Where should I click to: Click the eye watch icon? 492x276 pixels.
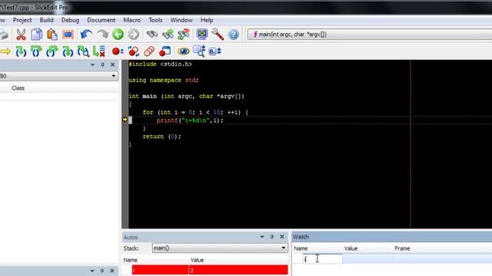click(183, 51)
